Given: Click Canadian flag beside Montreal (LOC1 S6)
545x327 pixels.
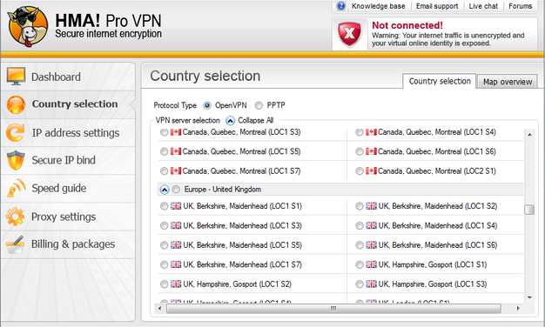Looking at the screenshot, I should pos(371,151).
